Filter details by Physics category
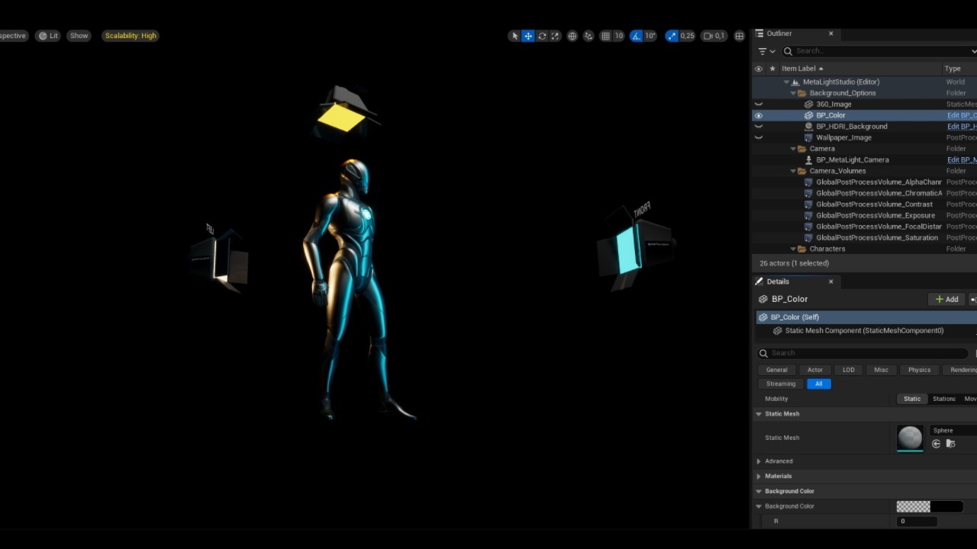 click(919, 370)
